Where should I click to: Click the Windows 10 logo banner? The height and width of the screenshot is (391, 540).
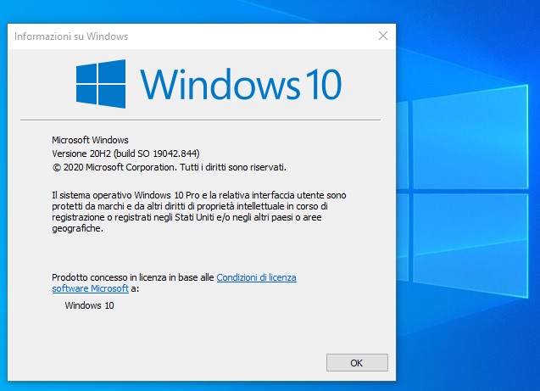[x=209, y=84]
